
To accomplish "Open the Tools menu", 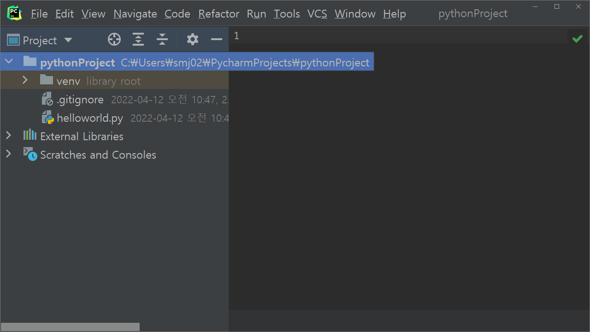I will (287, 14).
